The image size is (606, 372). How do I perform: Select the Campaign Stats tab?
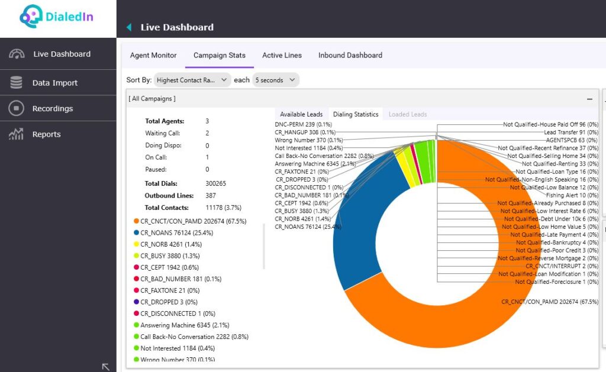pos(220,55)
